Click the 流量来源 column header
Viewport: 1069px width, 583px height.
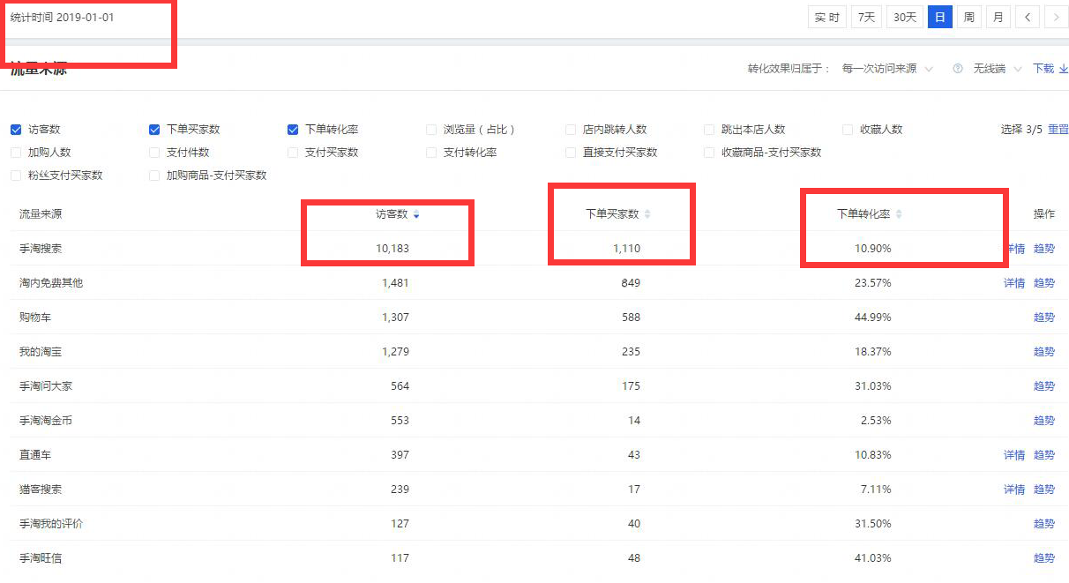(x=41, y=214)
